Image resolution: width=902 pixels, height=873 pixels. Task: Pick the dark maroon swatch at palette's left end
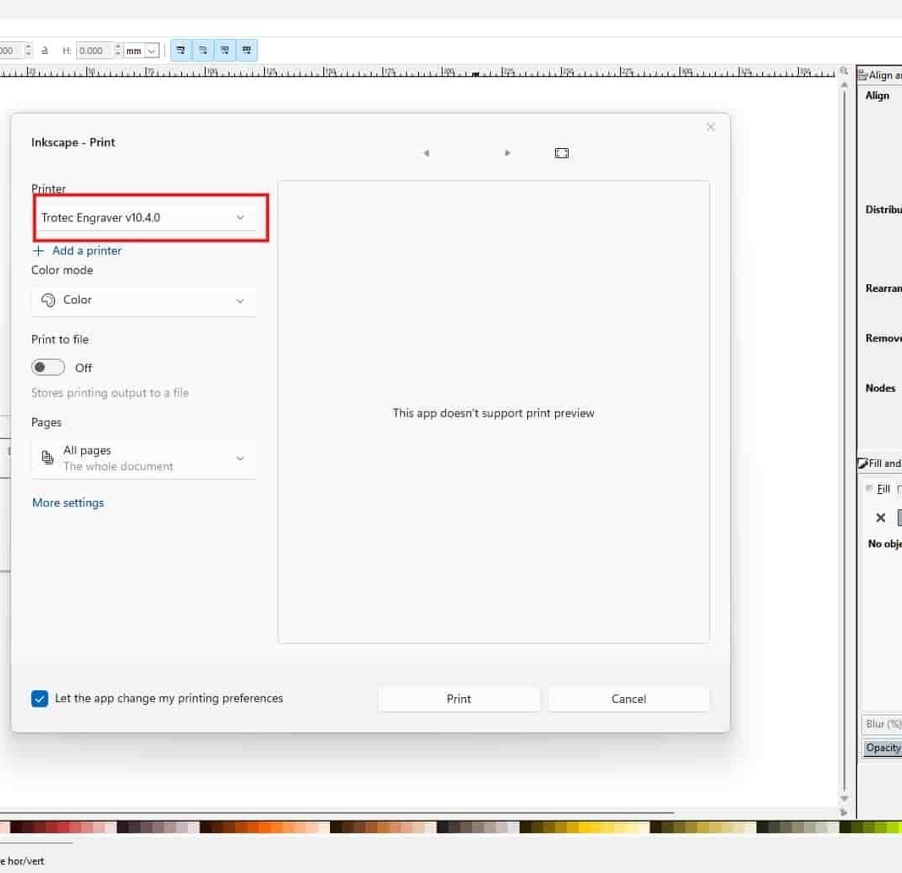click(x=17, y=827)
